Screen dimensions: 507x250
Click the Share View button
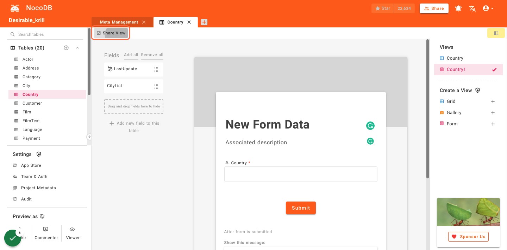111,33
